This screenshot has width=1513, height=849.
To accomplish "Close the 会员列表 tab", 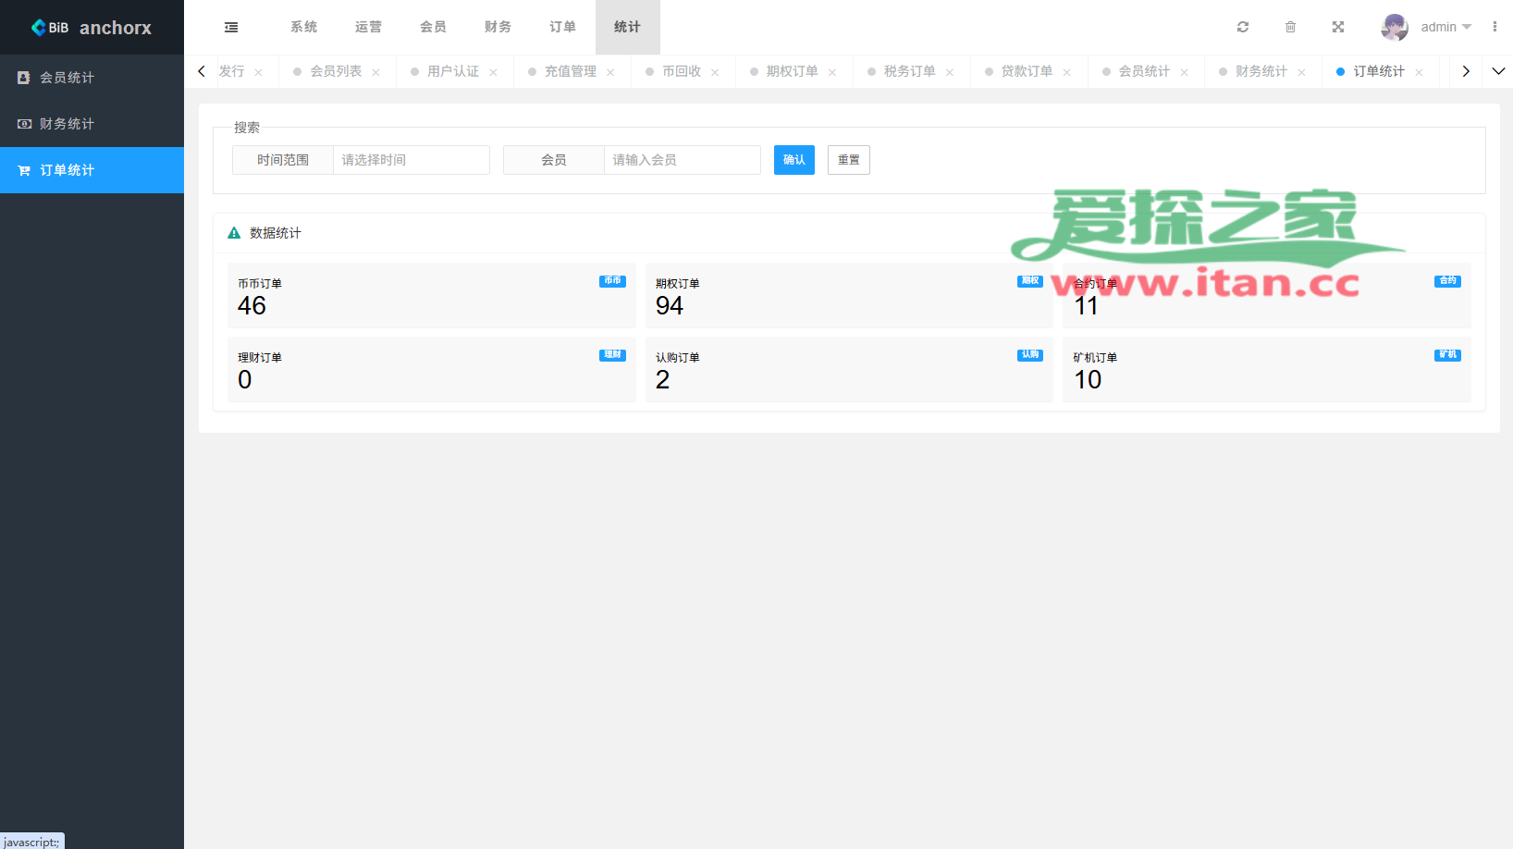I will pos(375,72).
